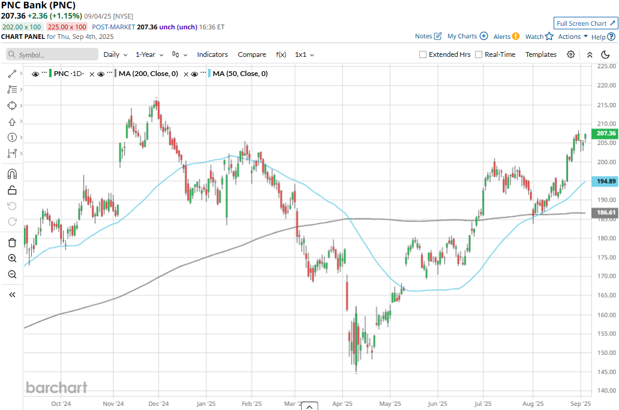
Task: Click the My Charts plus icon
Action: coord(483,37)
